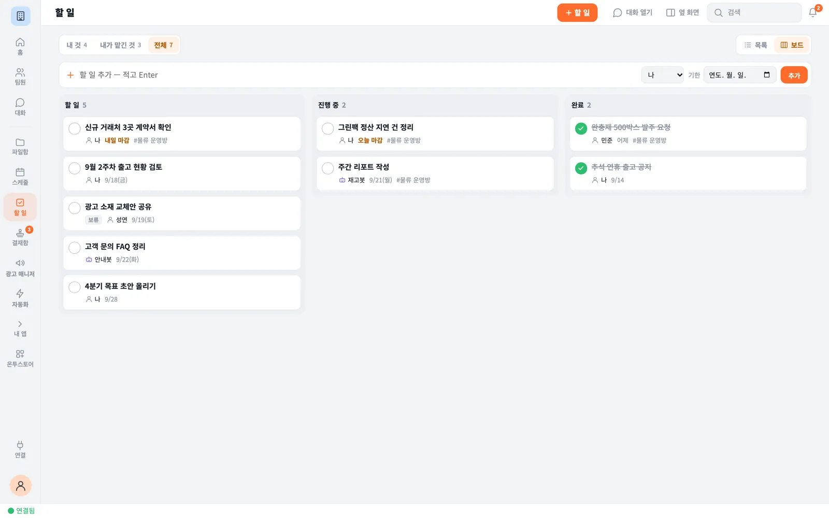
Task: Check off 그린팩 정산 지연 건 정리
Action: pyautogui.click(x=328, y=128)
